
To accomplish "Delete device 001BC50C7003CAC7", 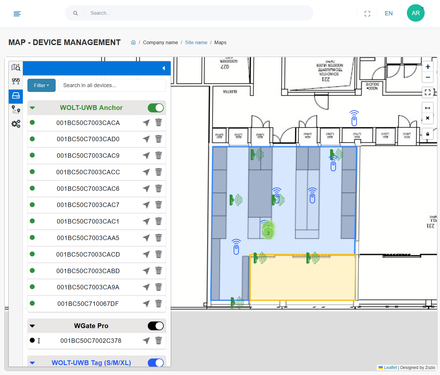I will (x=159, y=205).
